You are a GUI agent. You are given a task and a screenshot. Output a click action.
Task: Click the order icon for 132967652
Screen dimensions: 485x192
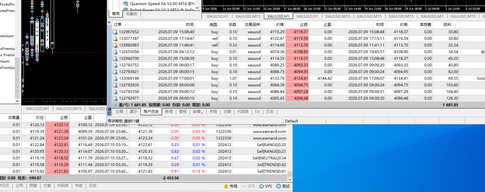coord(116,32)
